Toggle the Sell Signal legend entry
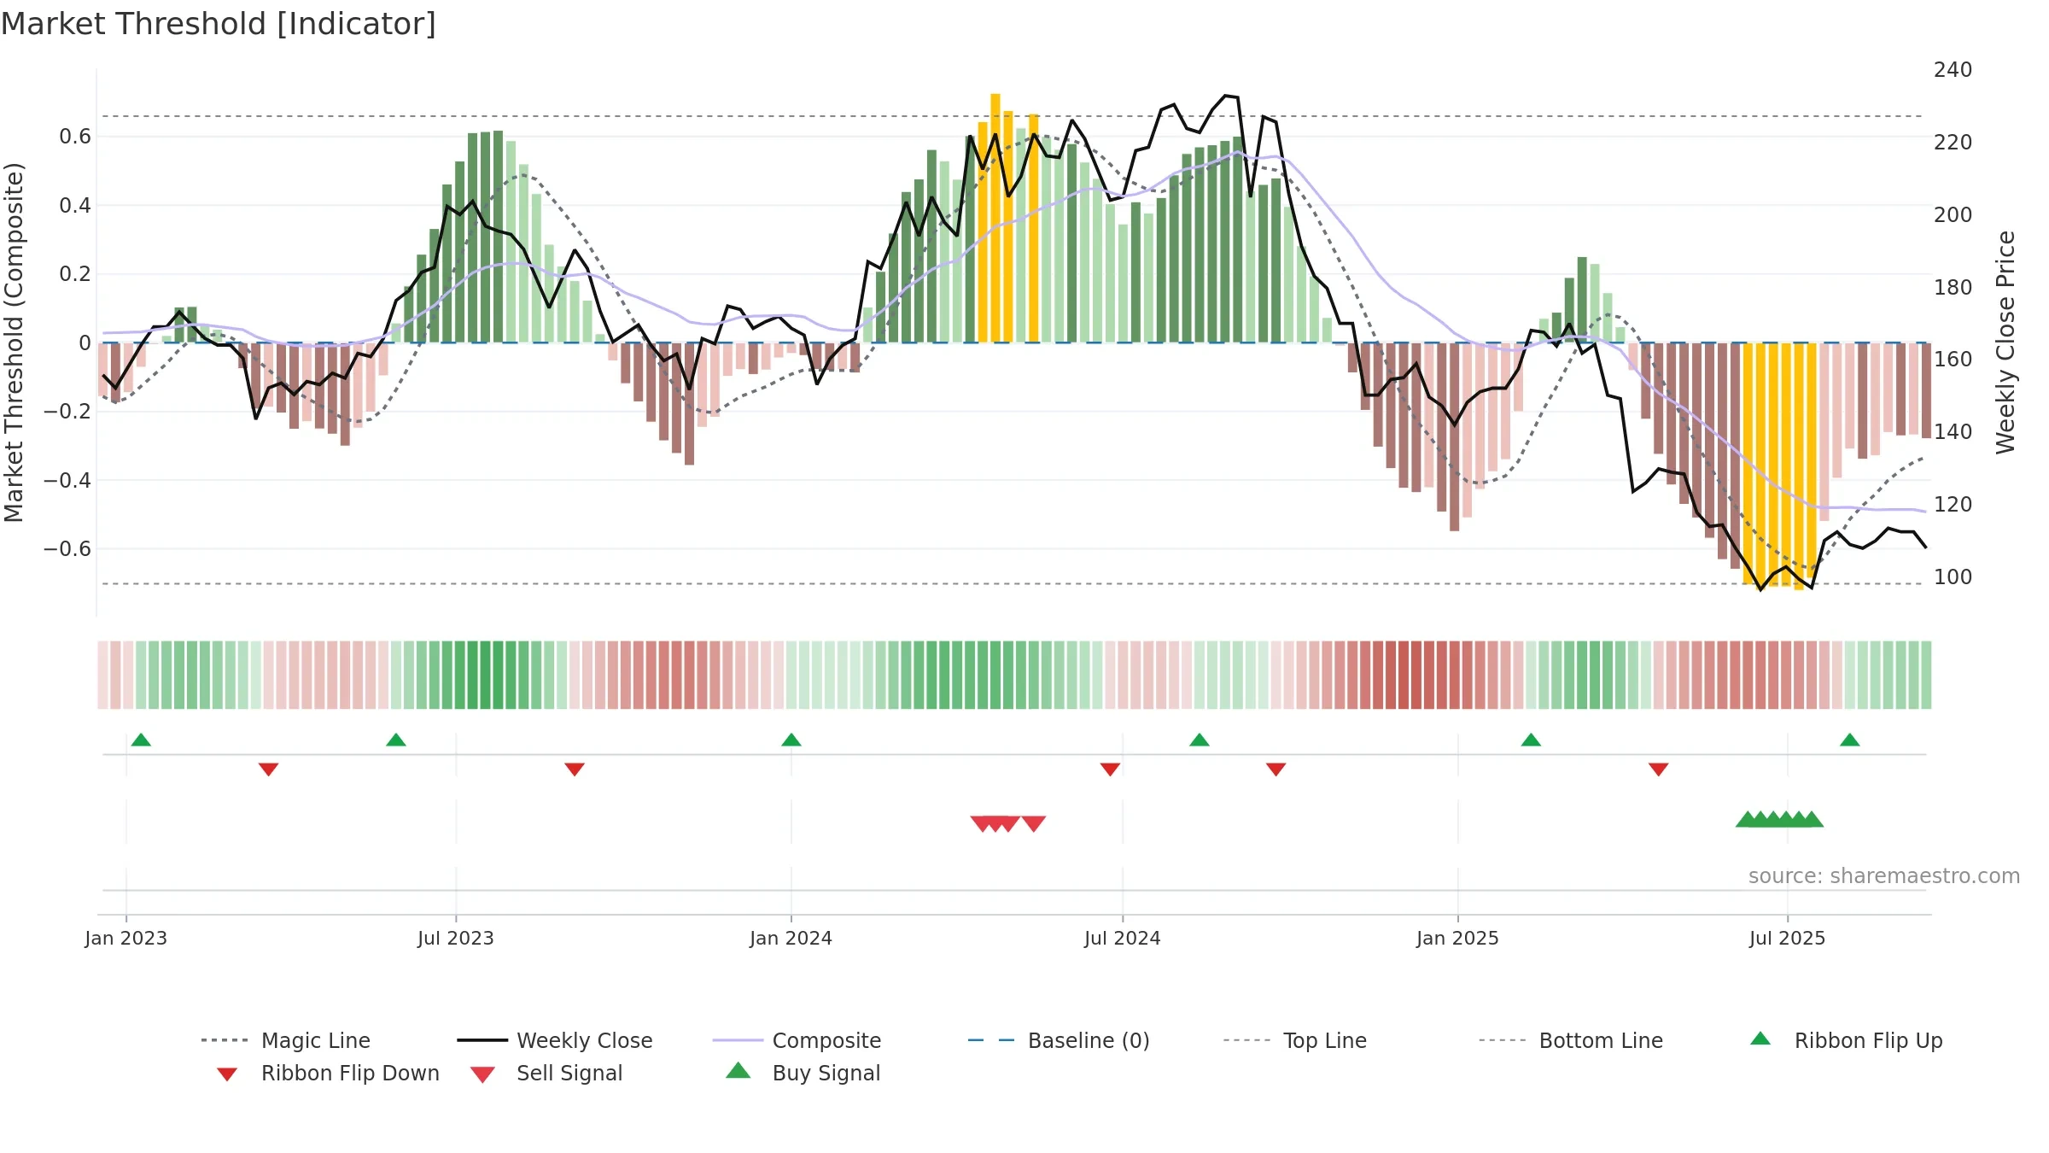This screenshot has height=1153, width=2049. click(x=546, y=1073)
